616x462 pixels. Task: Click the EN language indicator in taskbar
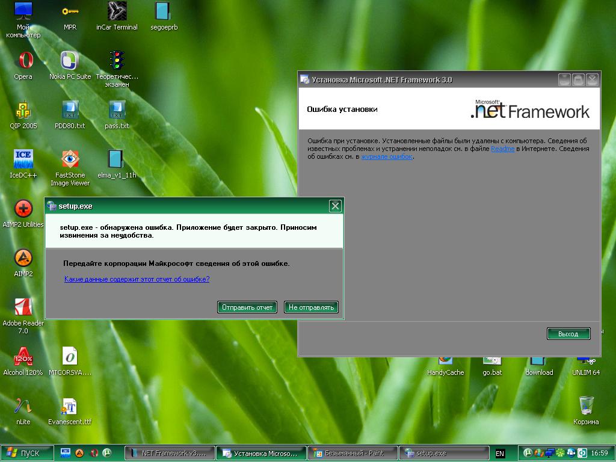click(x=500, y=454)
